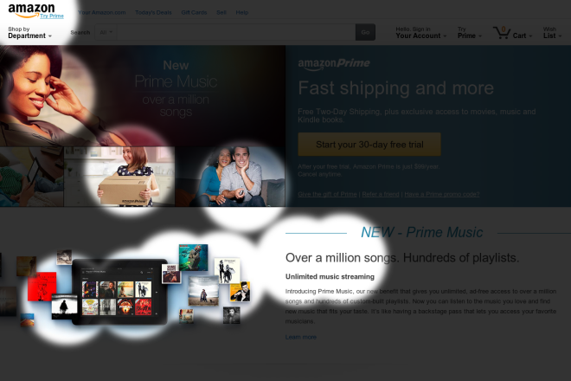The image size is (571, 381).
Task: Click the Refer a friend link
Action: tap(381, 194)
